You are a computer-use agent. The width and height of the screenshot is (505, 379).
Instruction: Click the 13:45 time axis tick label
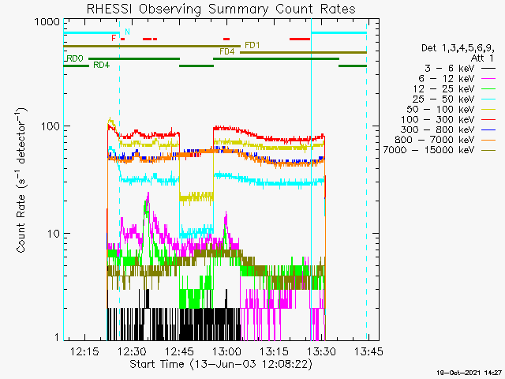368,351
